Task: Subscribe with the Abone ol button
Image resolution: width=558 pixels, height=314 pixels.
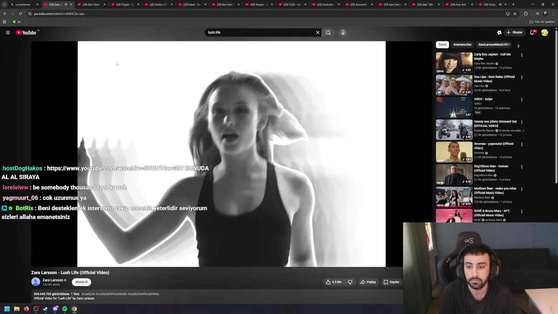Action: tap(82, 282)
